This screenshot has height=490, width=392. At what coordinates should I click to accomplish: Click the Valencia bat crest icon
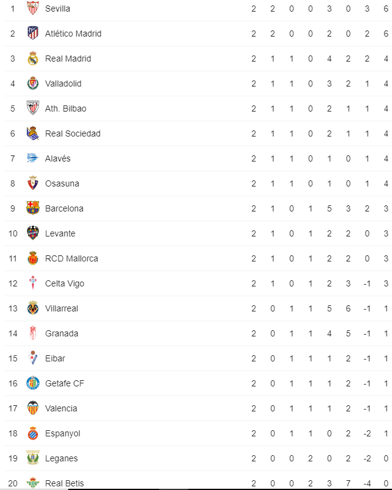pyautogui.click(x=33, y=408)
